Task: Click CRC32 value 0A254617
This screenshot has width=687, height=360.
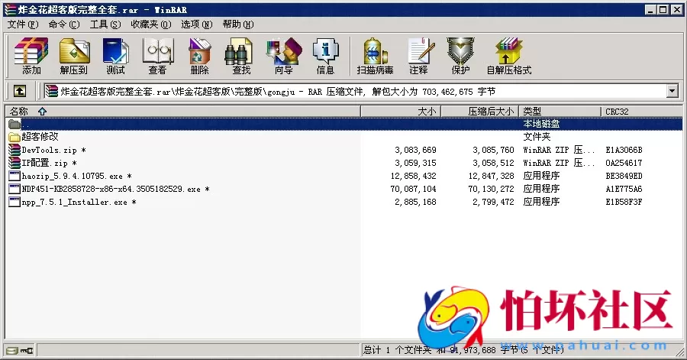Action: tap(624, 163)
